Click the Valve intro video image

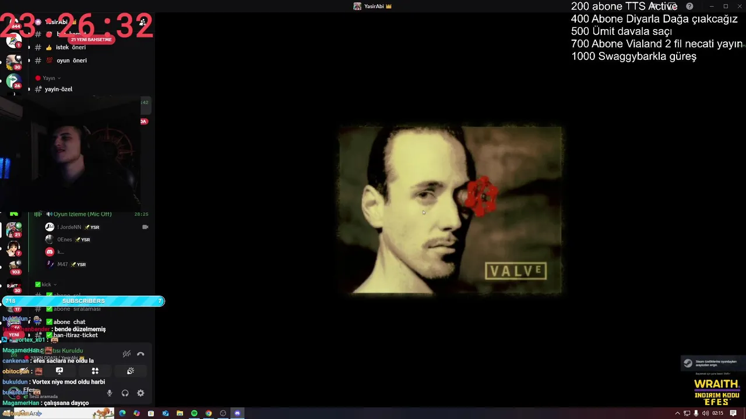coord(451,210)
